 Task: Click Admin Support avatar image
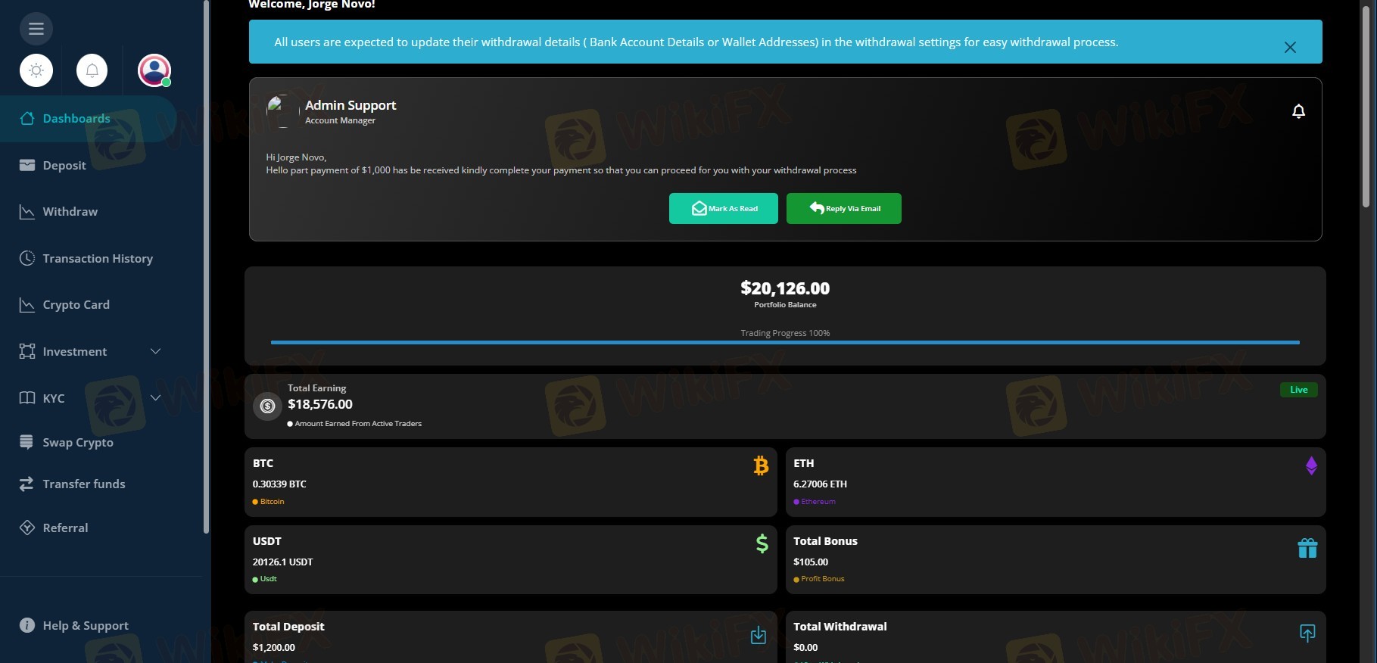(283, 111)
